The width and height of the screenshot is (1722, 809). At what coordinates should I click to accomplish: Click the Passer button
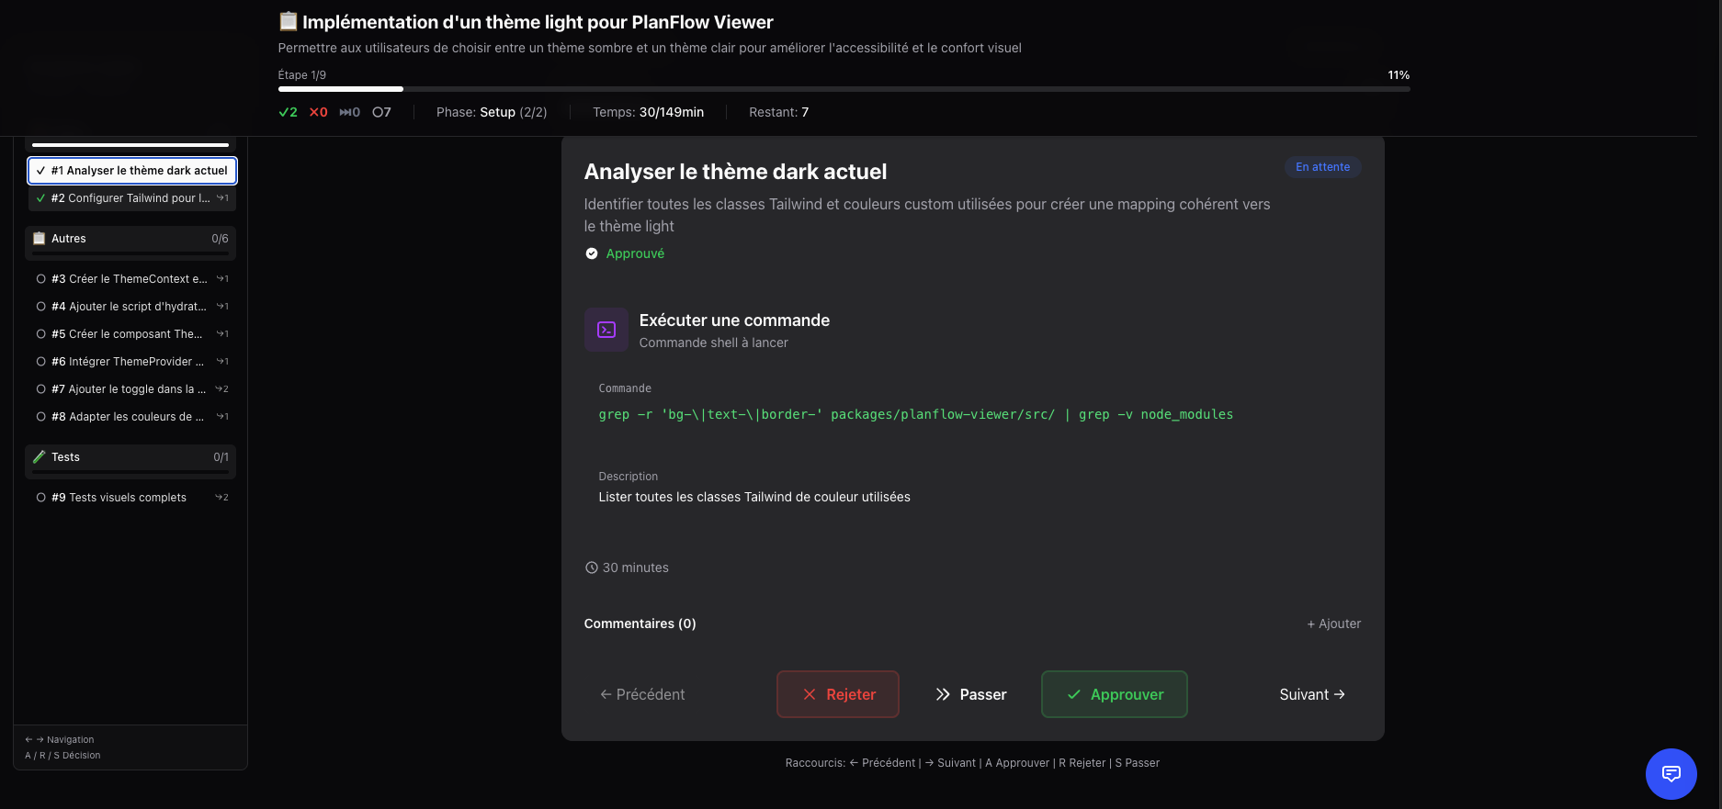[970, 694]
